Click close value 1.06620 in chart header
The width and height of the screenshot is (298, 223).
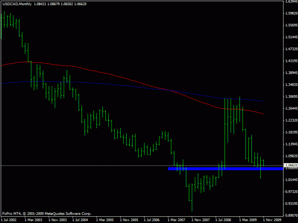(80, 4)
